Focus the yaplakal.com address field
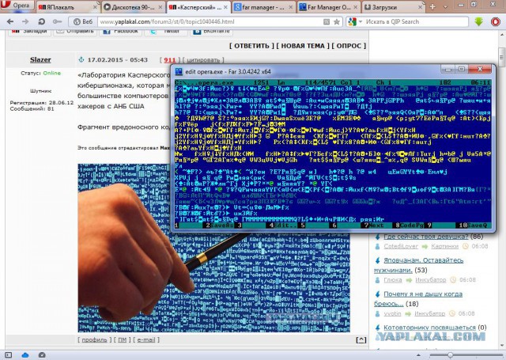Screen dimensions: 506x360 point(210,21)
